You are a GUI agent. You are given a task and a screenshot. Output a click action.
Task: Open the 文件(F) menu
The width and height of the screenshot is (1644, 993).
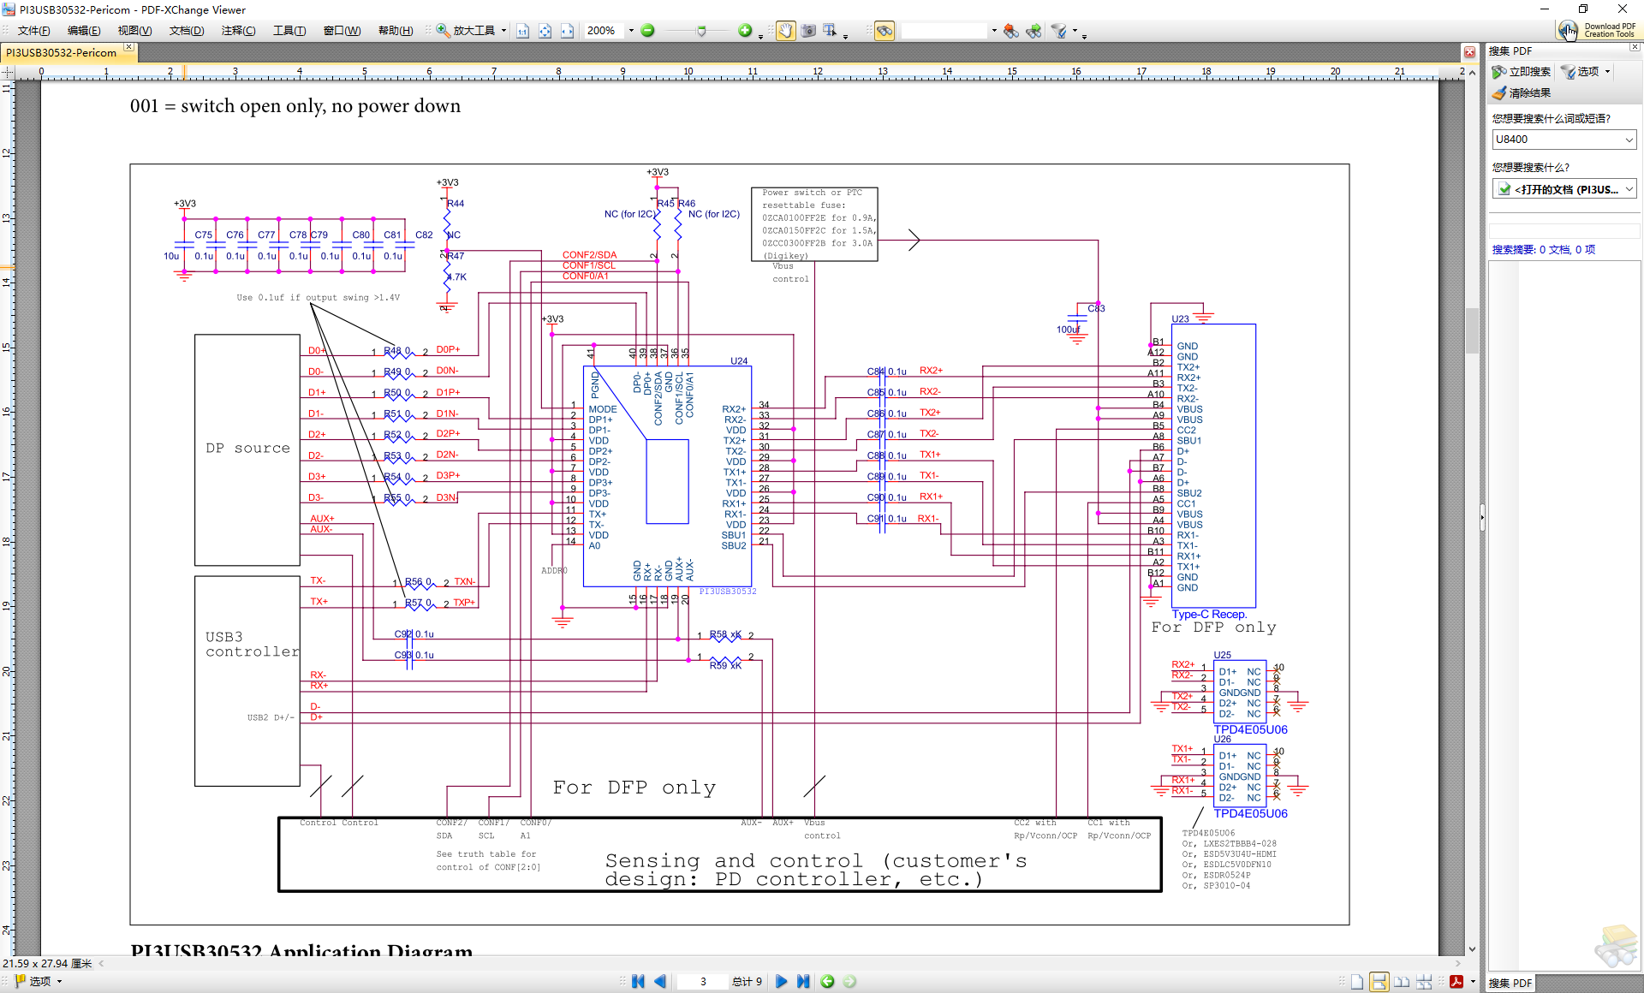33,31
